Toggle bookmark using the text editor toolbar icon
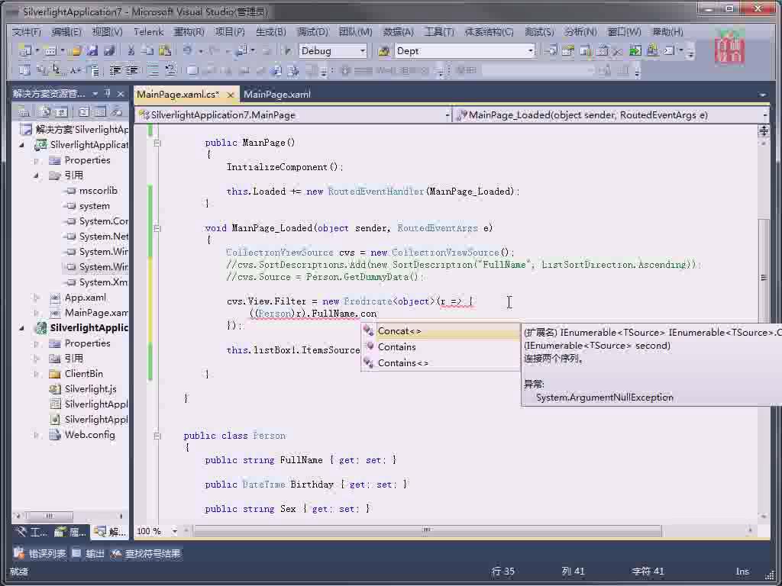782x586 pixels. [192, 70]
